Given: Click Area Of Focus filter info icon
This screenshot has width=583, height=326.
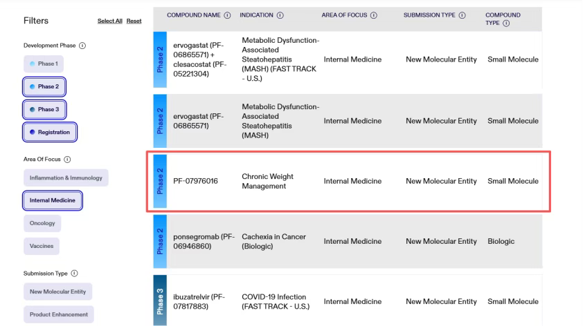Looking at the screenshot, I should [x=68, y=160].
